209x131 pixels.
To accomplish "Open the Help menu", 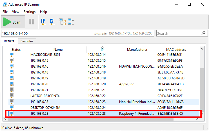I will click(x=43, y=12).
